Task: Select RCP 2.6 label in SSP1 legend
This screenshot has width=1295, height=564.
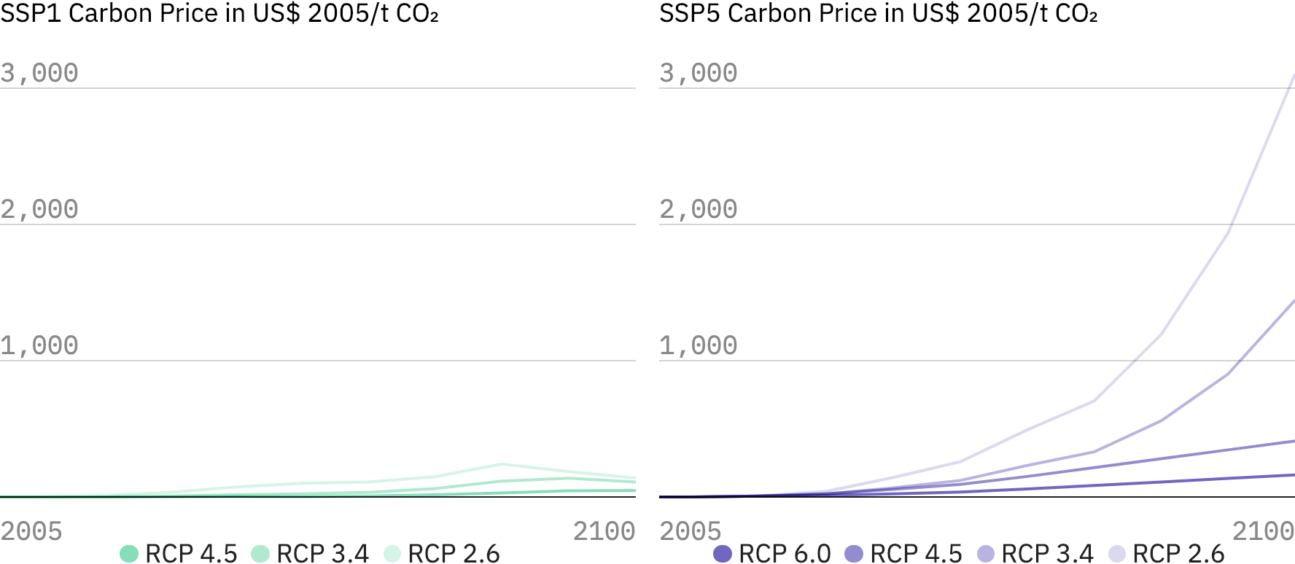Action: click(454, 554)
